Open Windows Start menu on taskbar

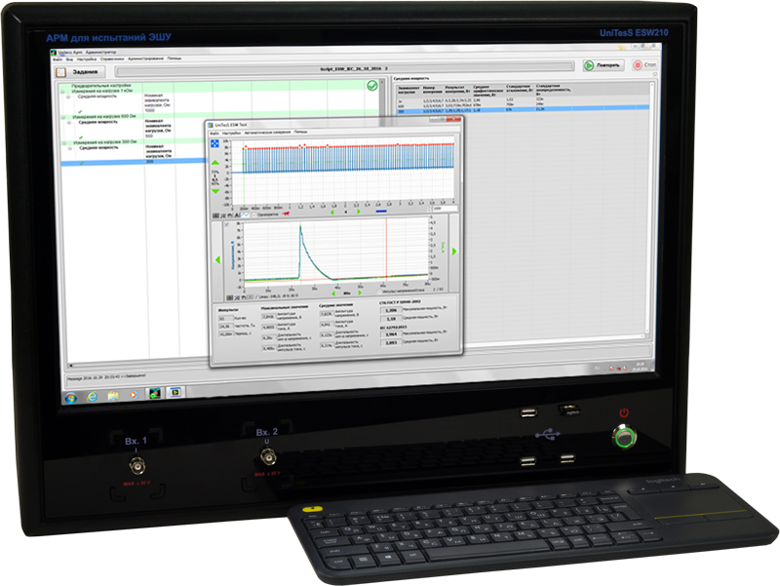pyautogui.click(x=69, y=396)
